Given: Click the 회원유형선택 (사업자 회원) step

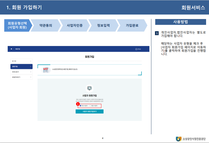Looking at the screenshot, I should click(x=18, y=25).
